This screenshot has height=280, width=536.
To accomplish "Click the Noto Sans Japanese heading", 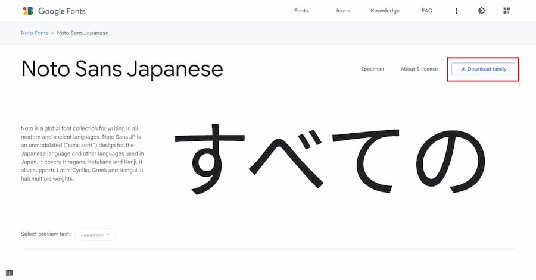I will coord(122,69).
